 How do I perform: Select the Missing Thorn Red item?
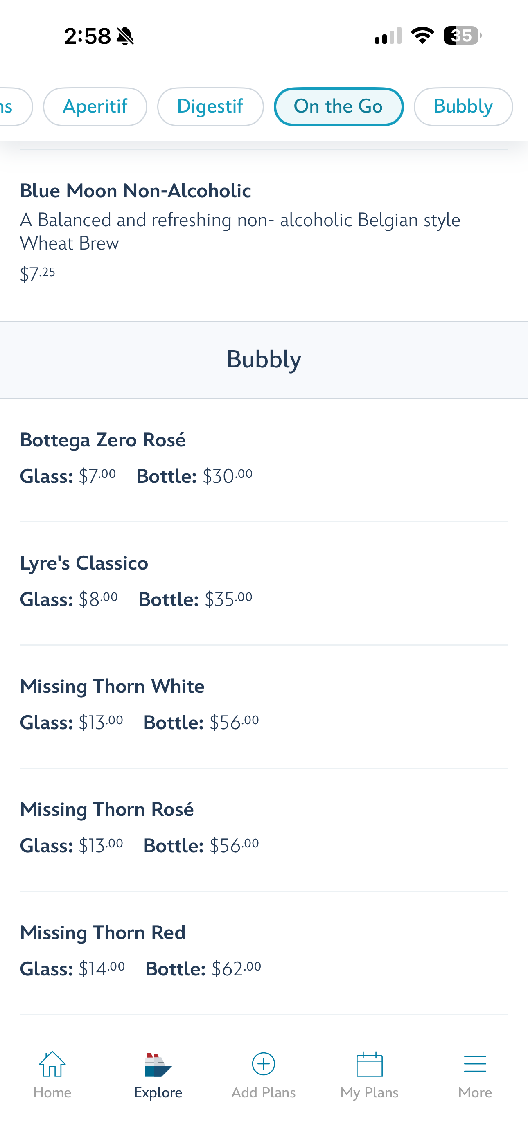pos(103,932)
